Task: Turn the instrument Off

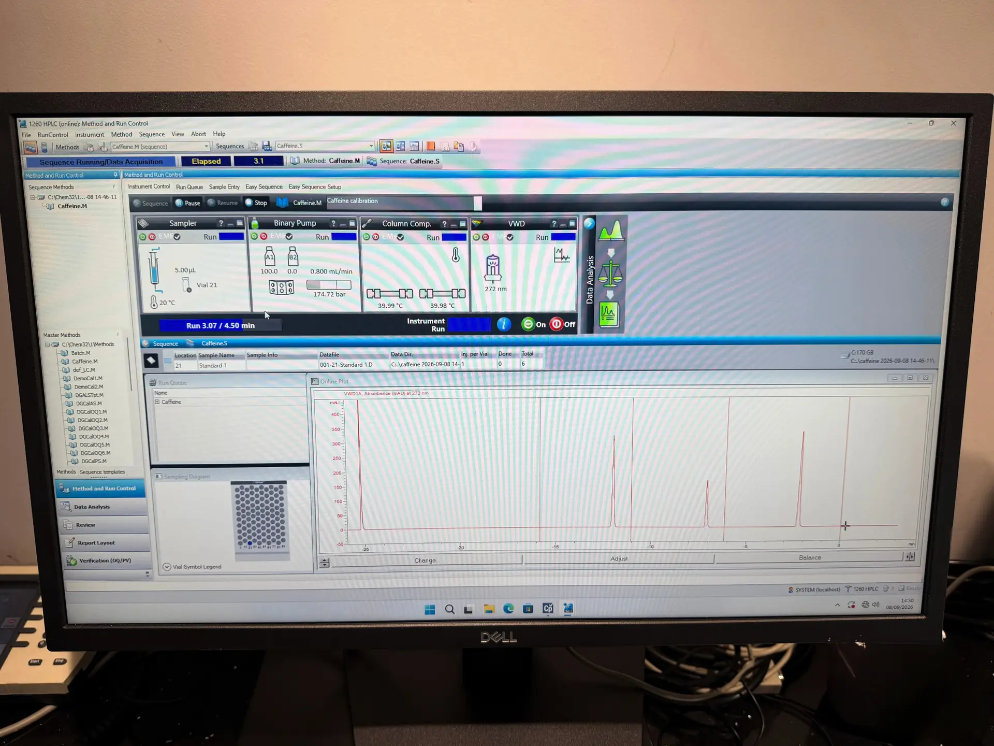Action: click(x=563, y=324)
